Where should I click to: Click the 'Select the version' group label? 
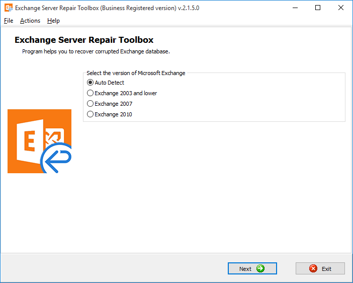pos(136,73)
